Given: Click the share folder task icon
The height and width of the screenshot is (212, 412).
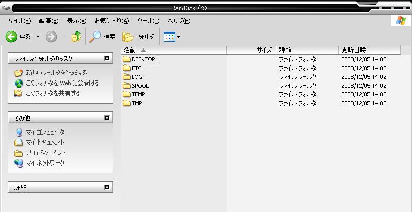Looking at the screenshot, I should (x=19, y=93).
